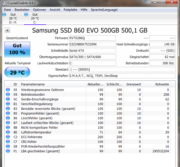Screen dimensions: 180x167
Task: Click the status circle for drive D: H:
Action: (x=4, y=14)
